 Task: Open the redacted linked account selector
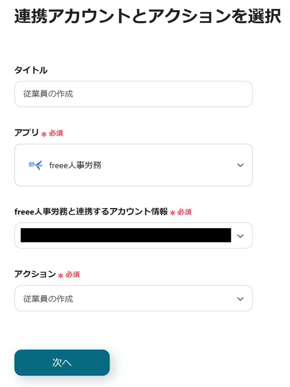point(126,235)
